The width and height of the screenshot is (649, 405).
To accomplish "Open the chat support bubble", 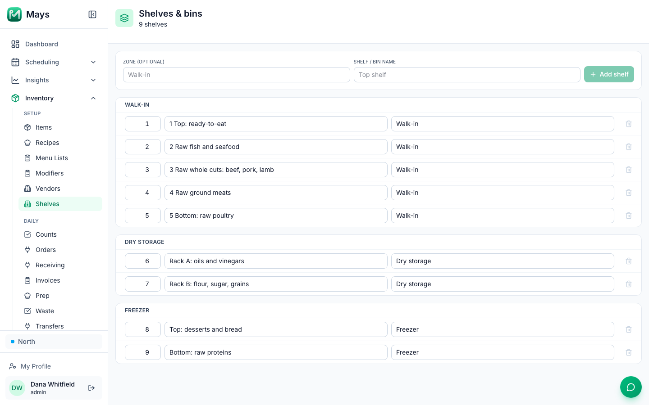I will point(631,387).
